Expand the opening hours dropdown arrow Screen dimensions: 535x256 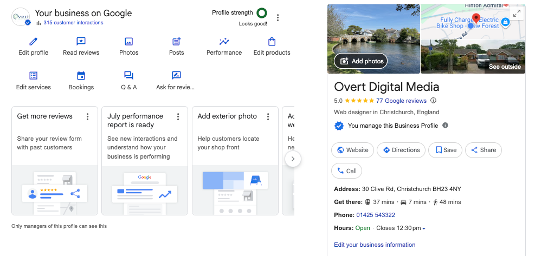click(424, 228)
